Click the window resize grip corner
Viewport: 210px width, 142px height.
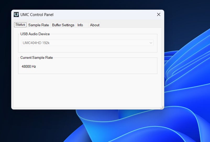click(x=162, y=107)
